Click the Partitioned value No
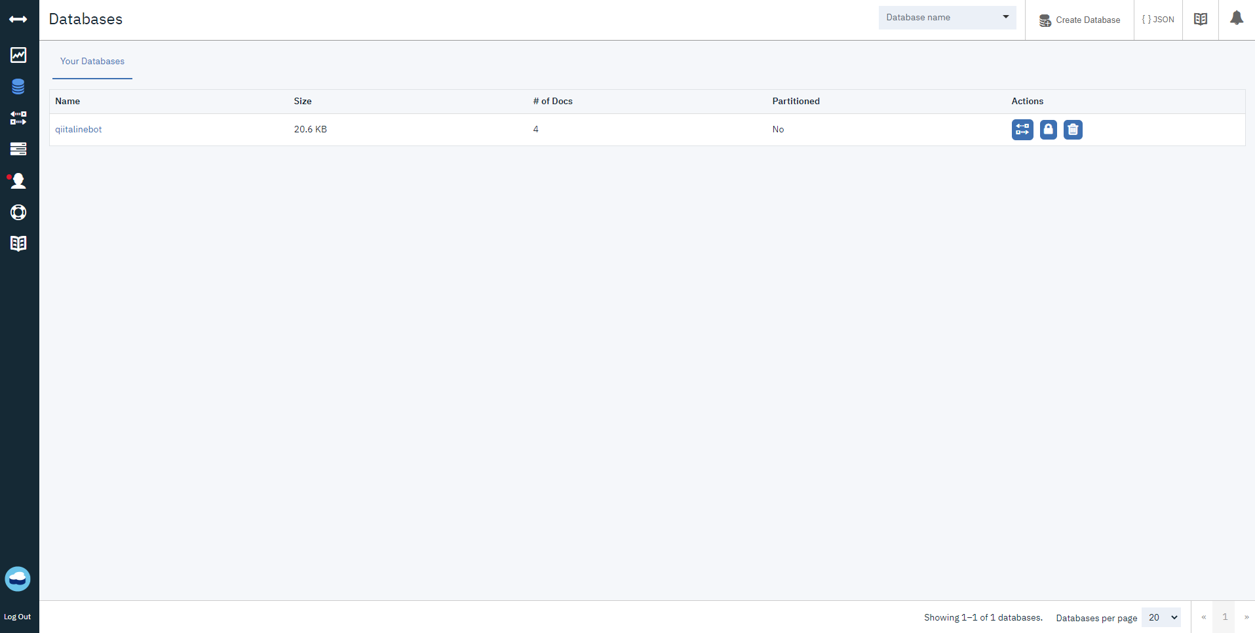 click(778, 130)
